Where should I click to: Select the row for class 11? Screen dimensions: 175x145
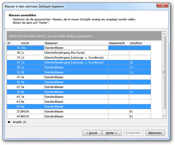79,53
